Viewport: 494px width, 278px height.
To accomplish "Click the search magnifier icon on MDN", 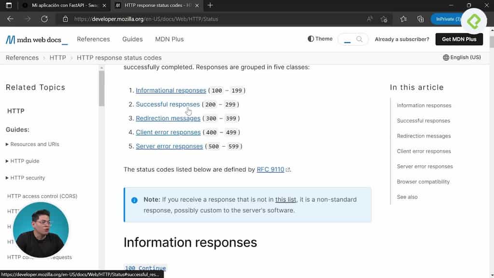I will pos(359,39).
